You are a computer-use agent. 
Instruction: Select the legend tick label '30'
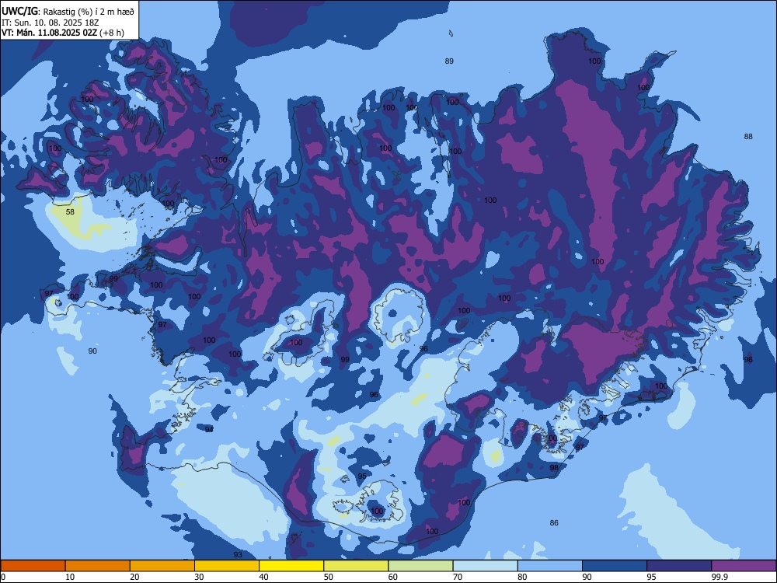pyautogui.click(x=199, y=577)
